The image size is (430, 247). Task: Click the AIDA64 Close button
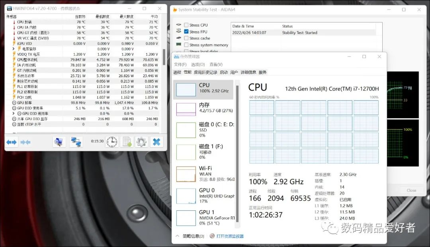pyautogui.click(x=411, y=190)
